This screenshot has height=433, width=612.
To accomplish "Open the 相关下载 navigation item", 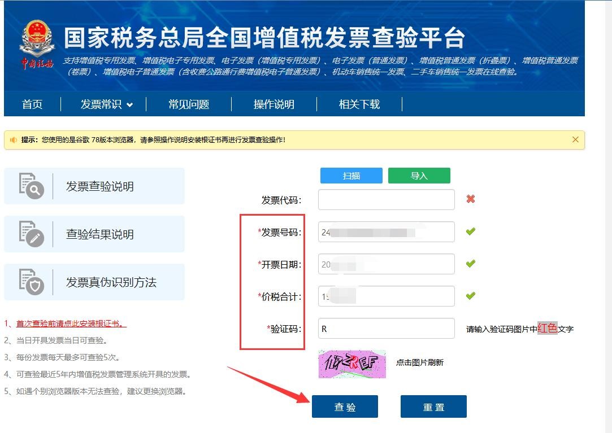I will (x=359, y=104).
